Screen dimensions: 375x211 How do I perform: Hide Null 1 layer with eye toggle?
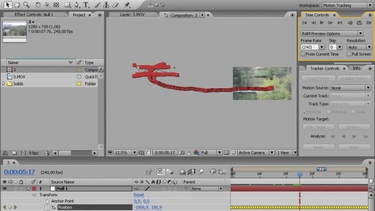click(5, 189)
